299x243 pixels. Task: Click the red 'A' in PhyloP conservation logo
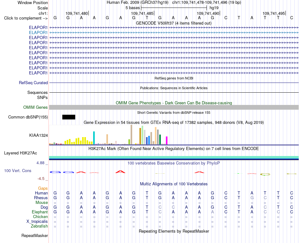(x=120, y=172)
